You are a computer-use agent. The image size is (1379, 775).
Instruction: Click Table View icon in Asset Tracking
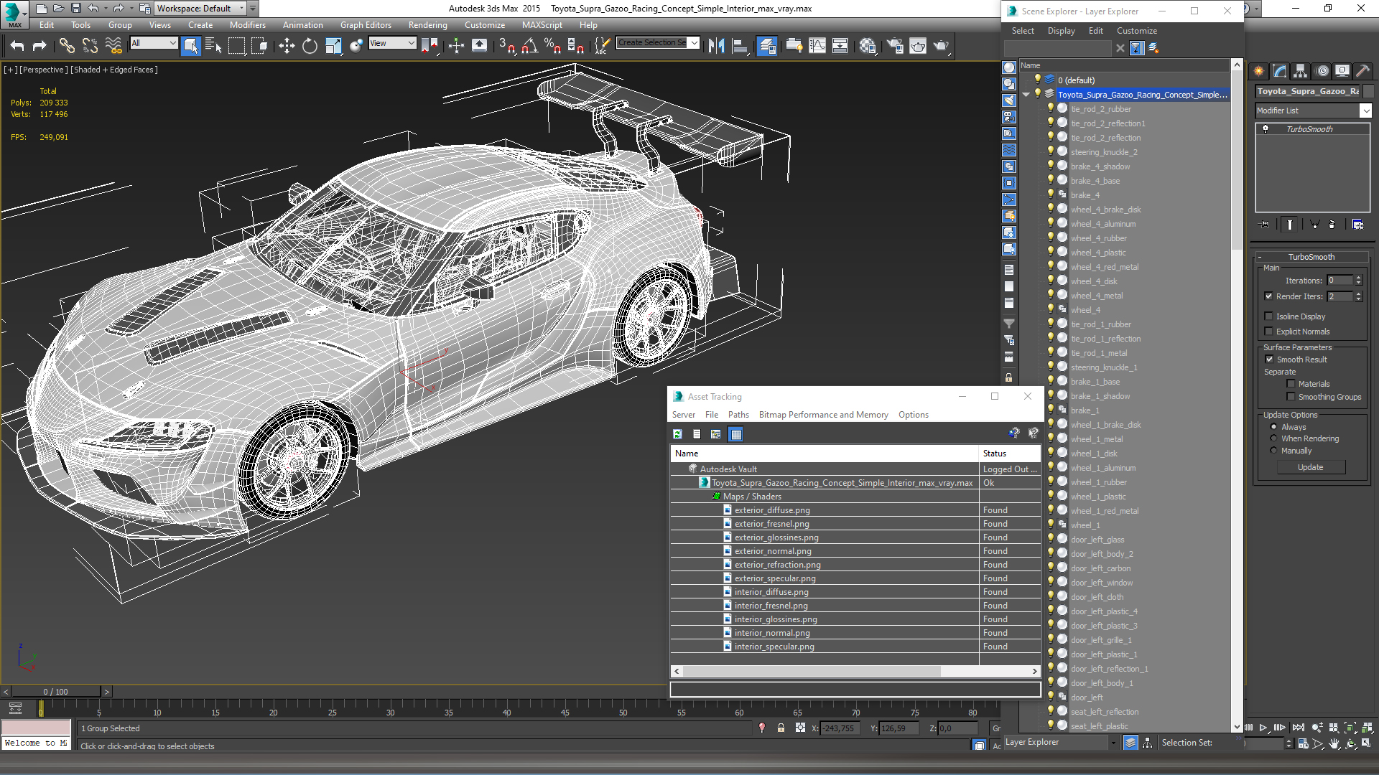pyautogui.click(x=735, y=434)
